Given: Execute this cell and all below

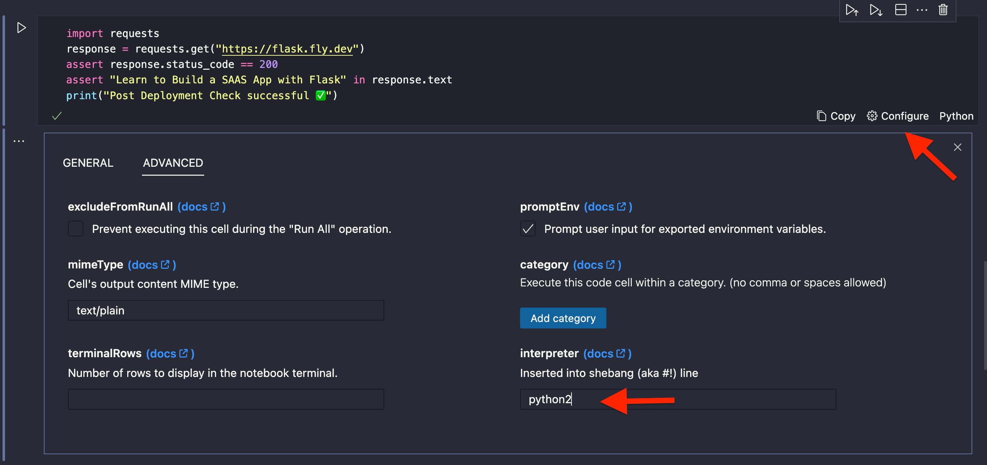Looking at the screenshot, I should (x=876, y=10).
